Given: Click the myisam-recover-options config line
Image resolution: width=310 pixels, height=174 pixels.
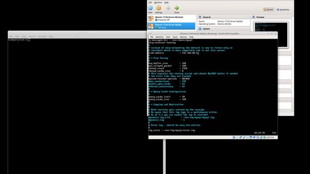Looking at the screenshot, I should [x=169, y=79].
